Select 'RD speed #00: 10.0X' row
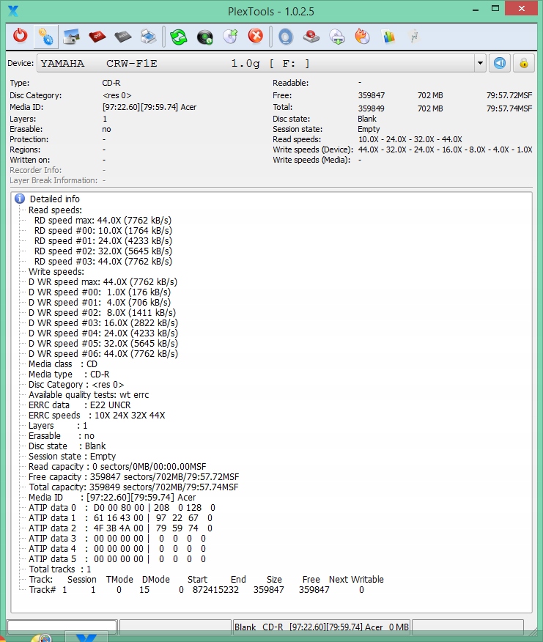The width and height of the screenshot is (543, 642). click(103, 231)
